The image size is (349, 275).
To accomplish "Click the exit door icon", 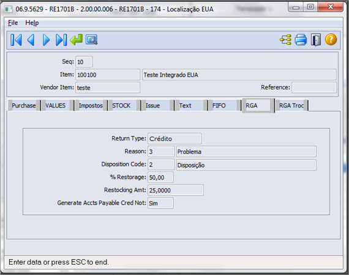I will coord(316,40).
